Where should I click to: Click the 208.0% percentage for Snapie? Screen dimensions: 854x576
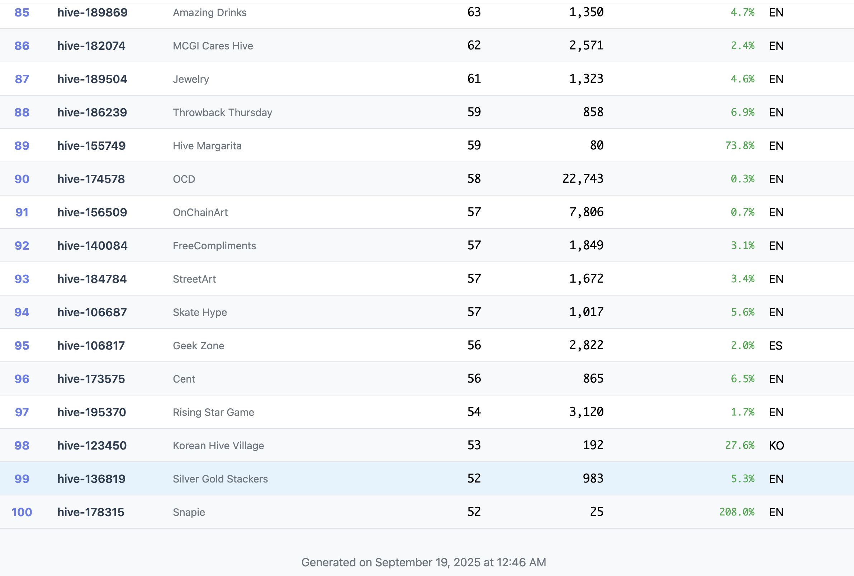click(736, 512)
